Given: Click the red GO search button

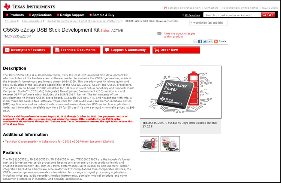Looking at the screenshot, I should [268, 15].
